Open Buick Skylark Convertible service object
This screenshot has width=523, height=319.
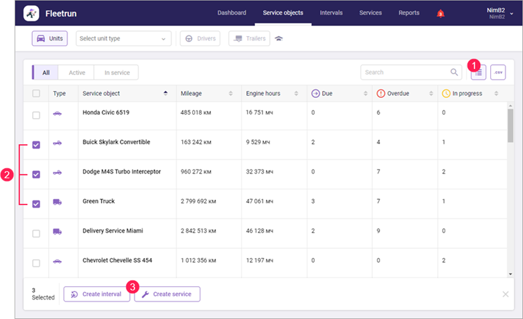coord(116,142)
